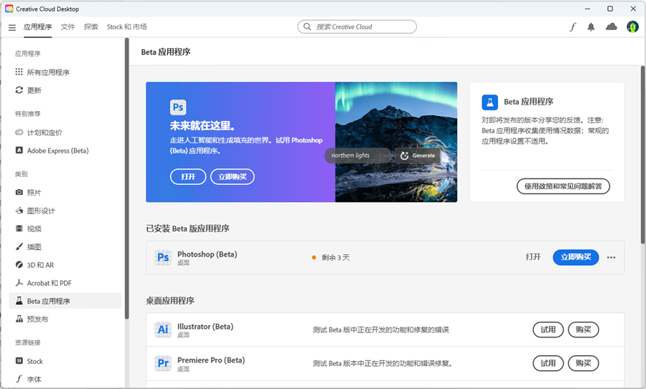
Task: Select the 图形设计 icon
Action: [19, 211]
